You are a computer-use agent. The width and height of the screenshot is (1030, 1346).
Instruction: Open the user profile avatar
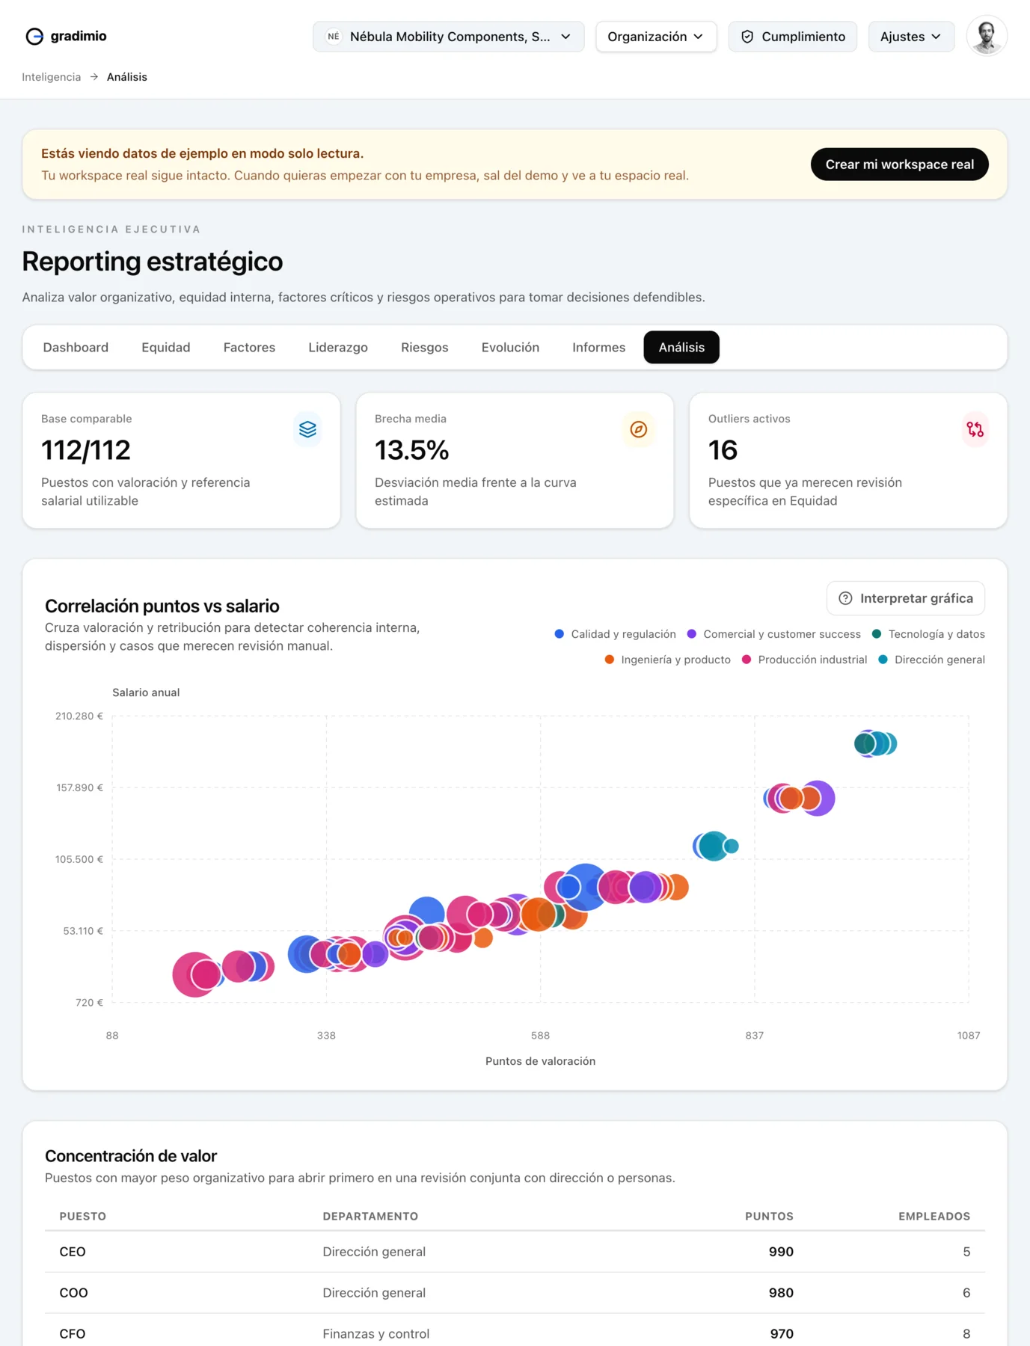pos(987,36)
